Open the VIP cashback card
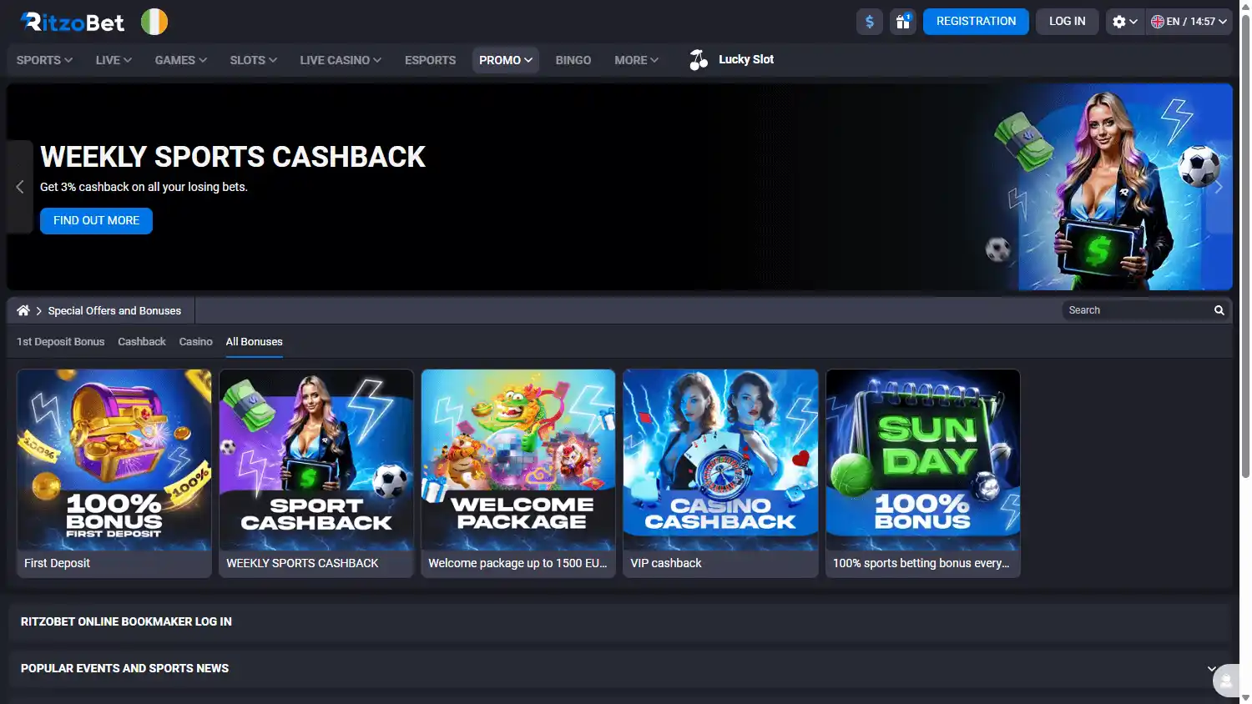 click(720, 473)
